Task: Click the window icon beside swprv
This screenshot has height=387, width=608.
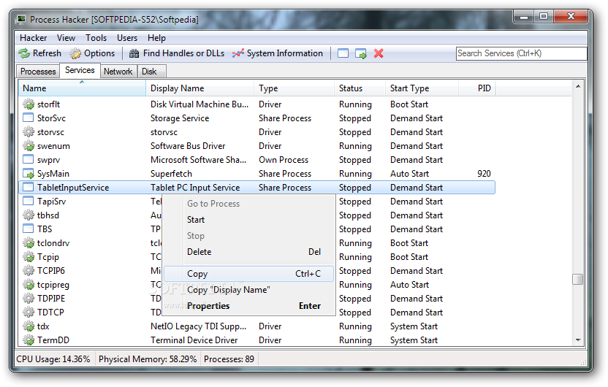Action: point(28,160)
